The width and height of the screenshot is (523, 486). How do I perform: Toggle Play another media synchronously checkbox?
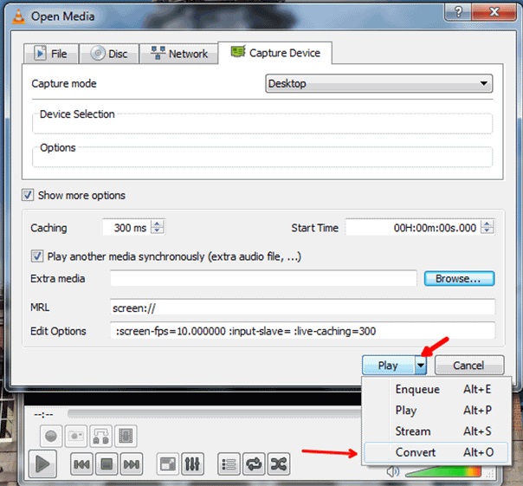37,256
